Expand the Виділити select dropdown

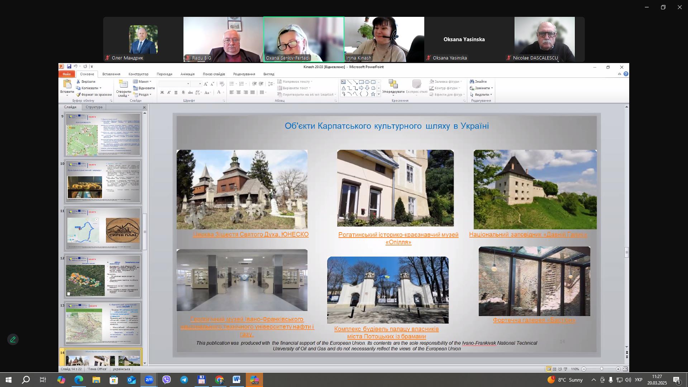482,95
